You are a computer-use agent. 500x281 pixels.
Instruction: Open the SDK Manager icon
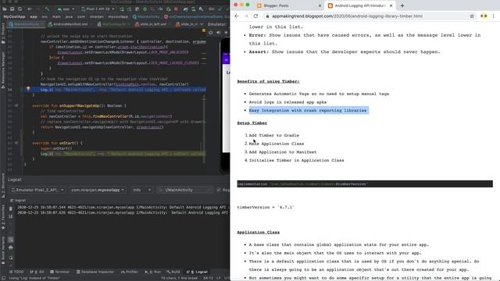tap(202, 9)
